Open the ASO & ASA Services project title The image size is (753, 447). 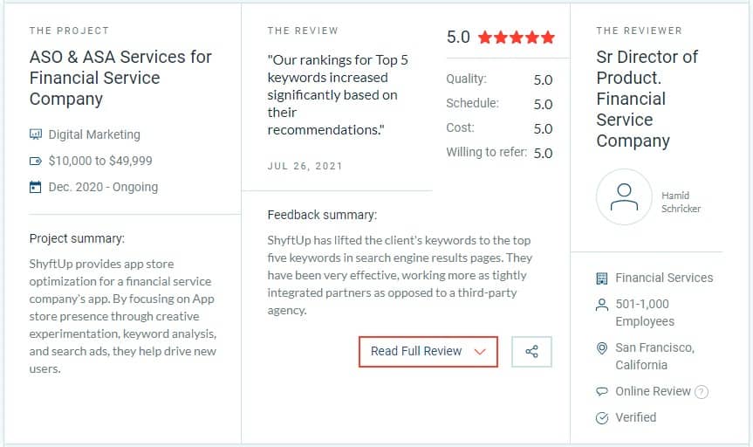coord(120,78)
